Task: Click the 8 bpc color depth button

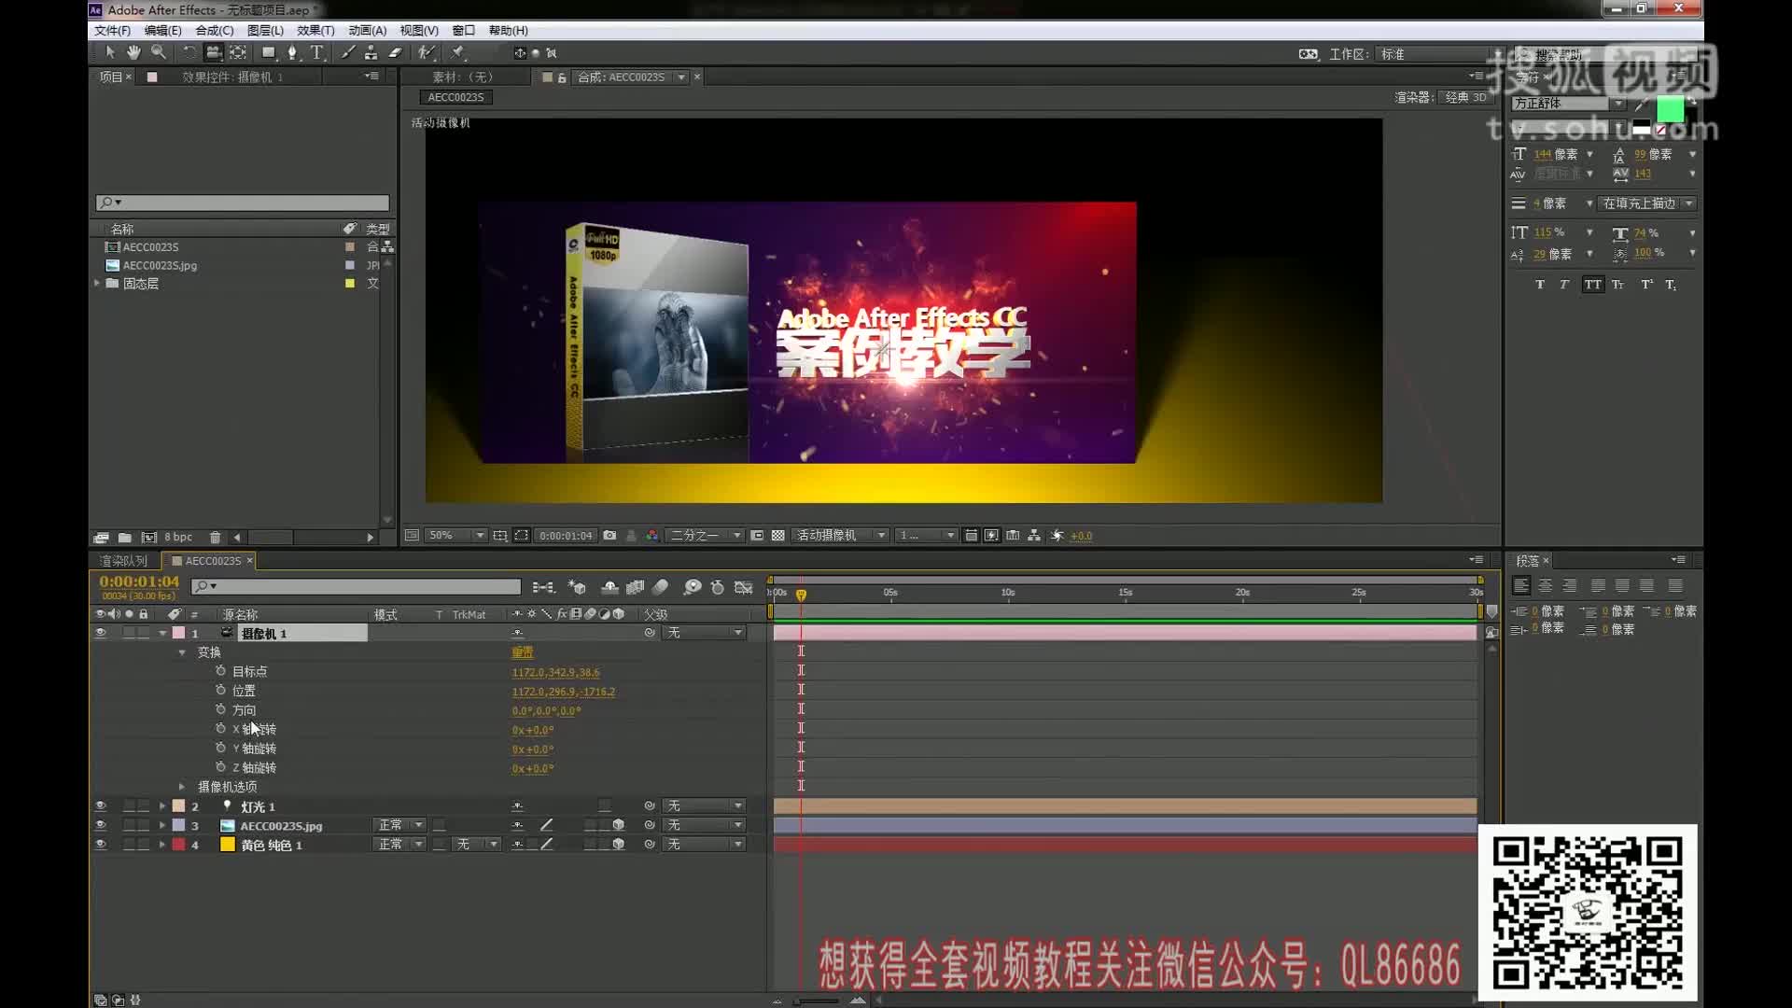Action: point(178,538)
